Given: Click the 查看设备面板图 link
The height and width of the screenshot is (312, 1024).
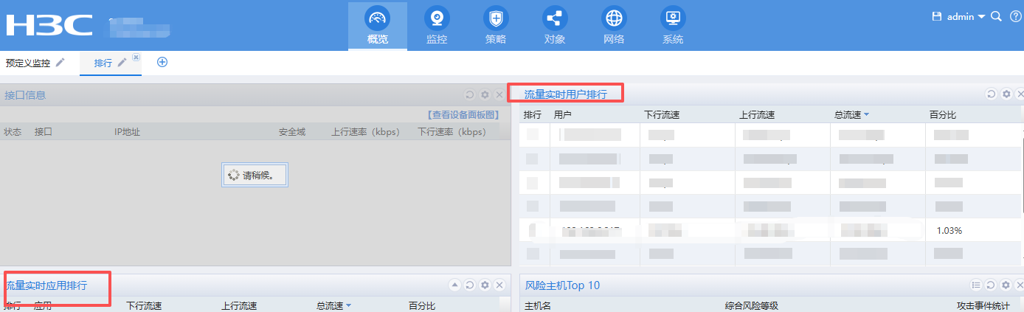Looking at the screenshot, I should [x=464, y=114].
